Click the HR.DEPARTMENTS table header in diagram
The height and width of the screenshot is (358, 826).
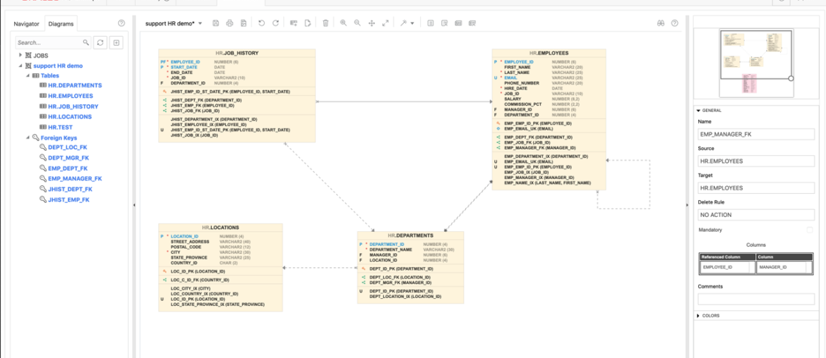pyautogui.click(x=410, y=235)
